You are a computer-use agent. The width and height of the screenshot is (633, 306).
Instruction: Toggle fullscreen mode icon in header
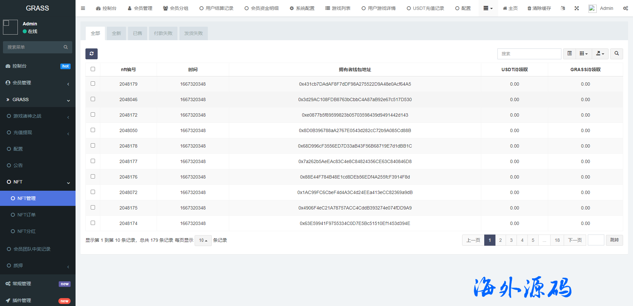point(577,8)
